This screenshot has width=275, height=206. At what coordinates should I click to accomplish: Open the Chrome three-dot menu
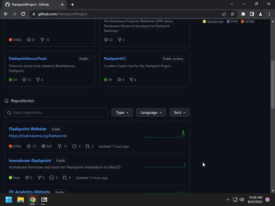pyautogui.click(x=269, y=14)
